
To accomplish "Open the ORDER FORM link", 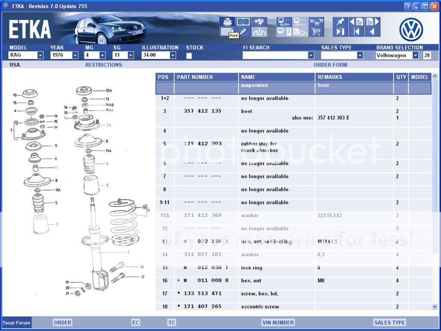I will coord(330,65).
